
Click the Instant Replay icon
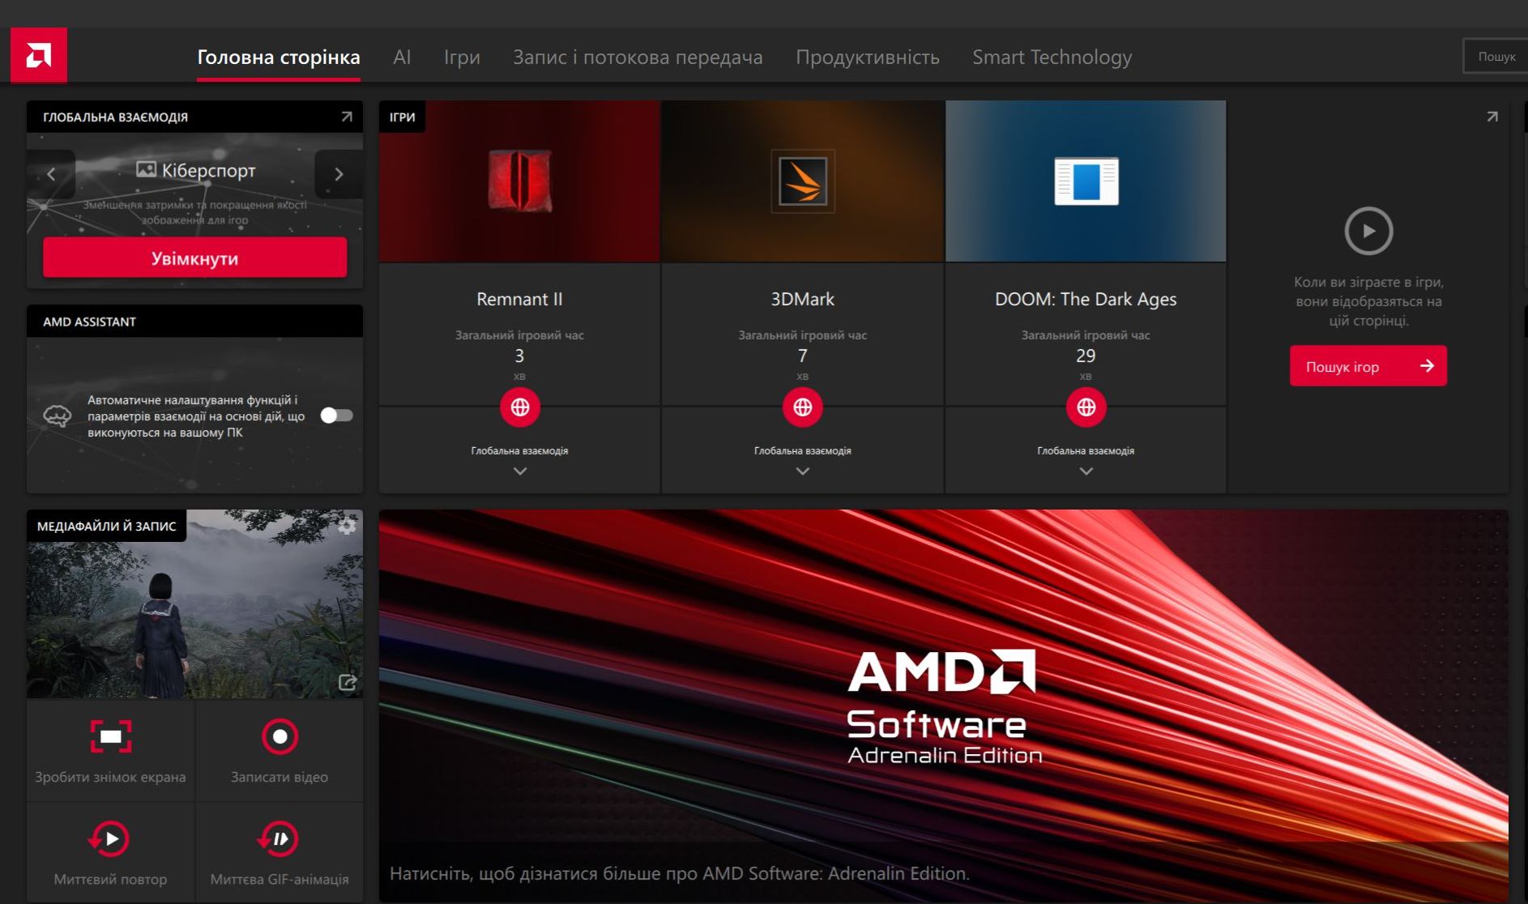(x=109, y=838)
